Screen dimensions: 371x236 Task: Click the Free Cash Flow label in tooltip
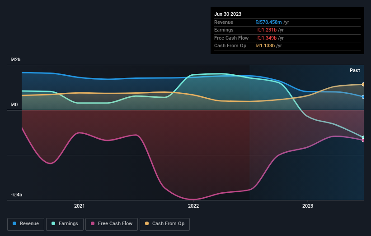pos(231,38)
